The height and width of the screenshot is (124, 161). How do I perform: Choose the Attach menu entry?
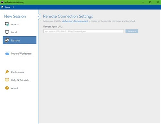pyautogui.click(x=15, y=24)
